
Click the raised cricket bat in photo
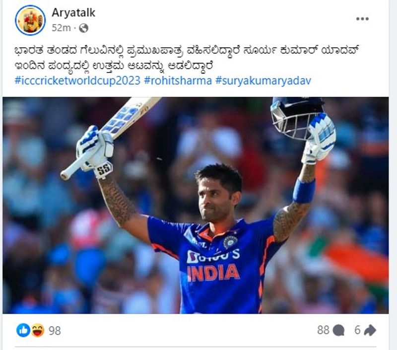(111, 138)
